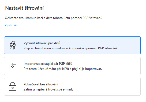Click description 'Přeji si chránit mou e-mailovou komunikaci'

click(70, 48)
